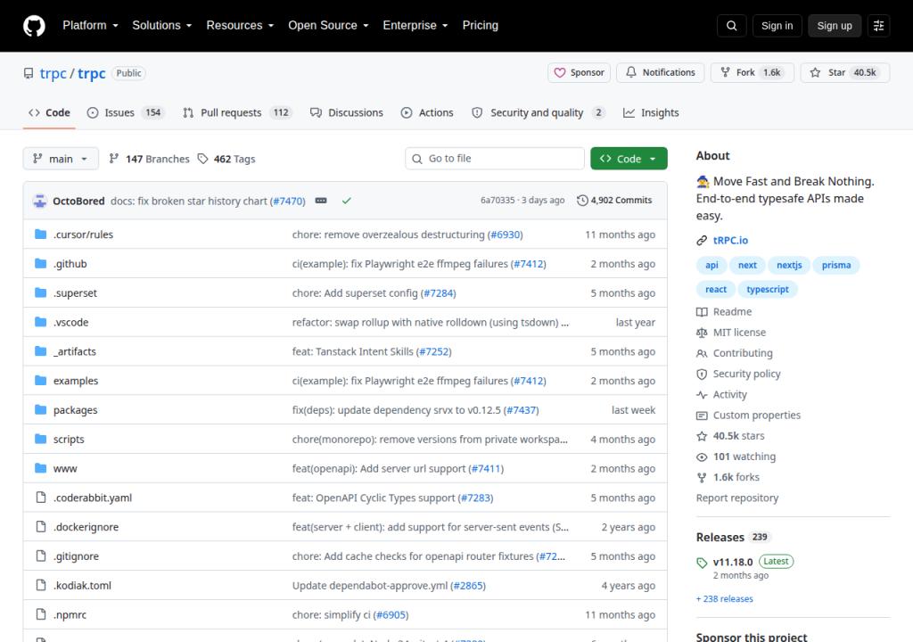Click the prisma topic tag
913x642 pixels.
(x=836, y=265)
